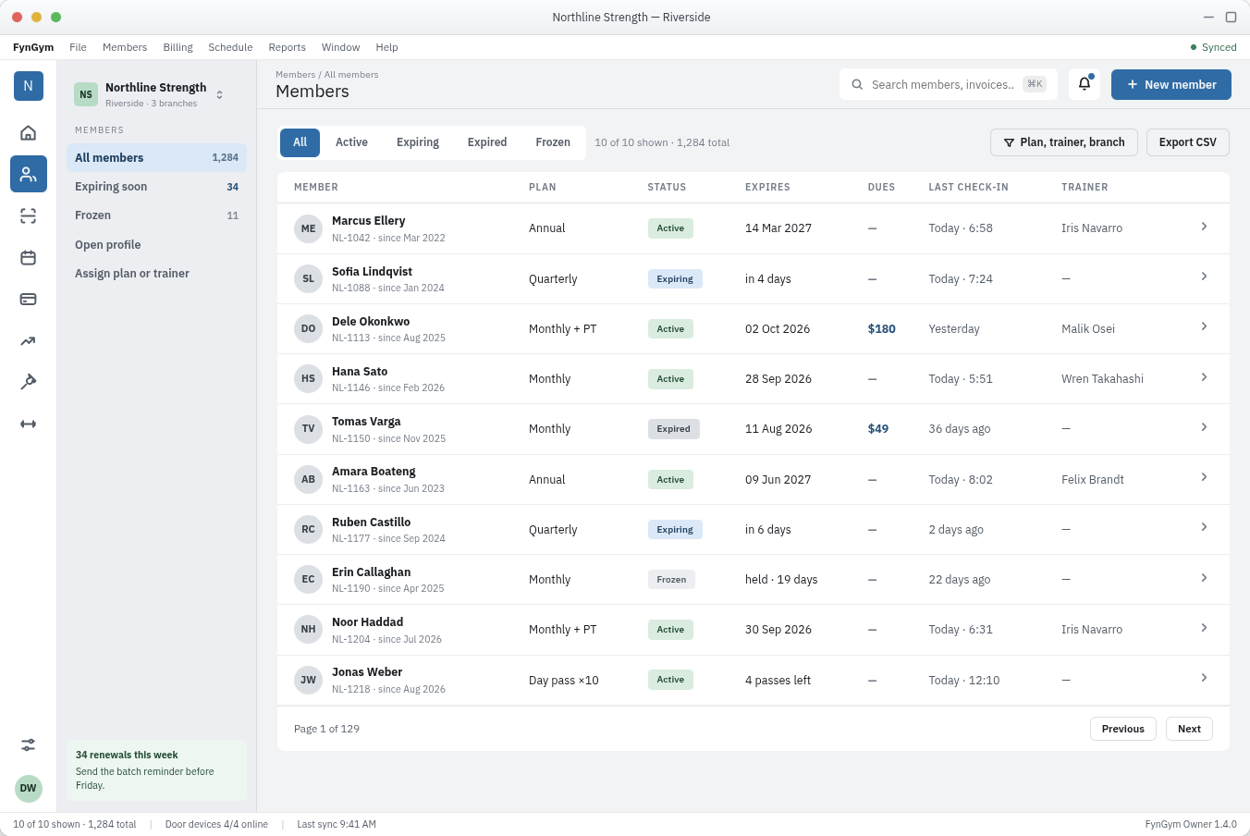Image resolution: width=1250 pixels, height=836 pixels.
Task: Open Frozen list in sidebar
Action: 156,215
